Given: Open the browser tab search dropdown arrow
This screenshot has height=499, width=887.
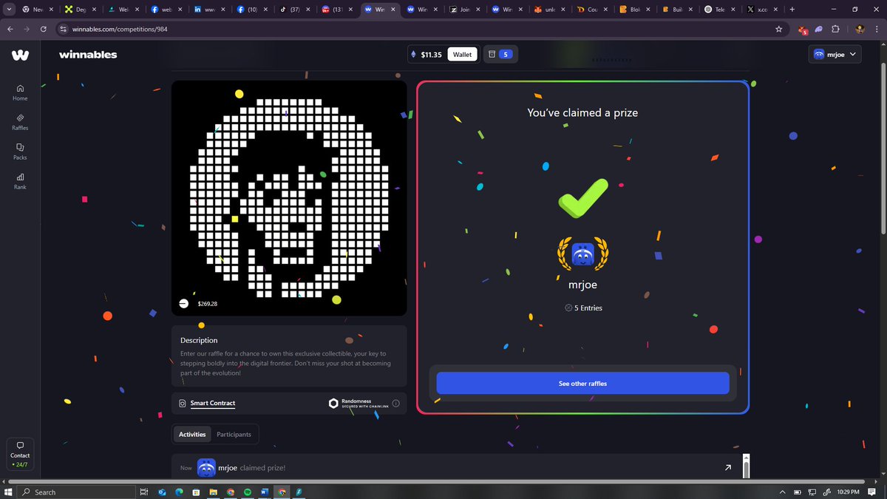Looking at the screenshot, I should click(10, 9).
